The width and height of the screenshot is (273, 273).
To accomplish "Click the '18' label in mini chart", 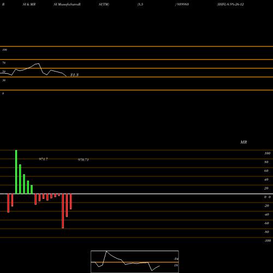I will [x=176, y=265].
